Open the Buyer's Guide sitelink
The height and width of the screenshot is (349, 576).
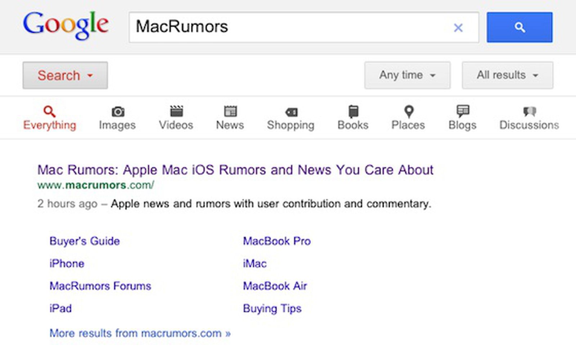(85, 241)
